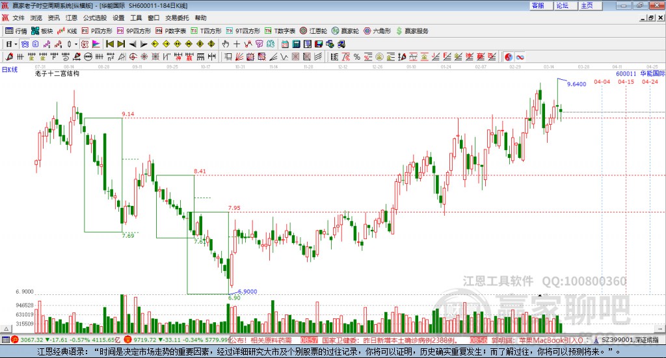This screenshot has height=358, width=666.
Task: Switch to the K线 candlestick chart
Action: coord(67,31)
